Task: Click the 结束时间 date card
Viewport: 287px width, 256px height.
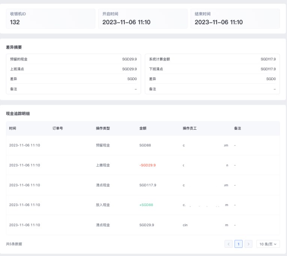Action: 235,19
